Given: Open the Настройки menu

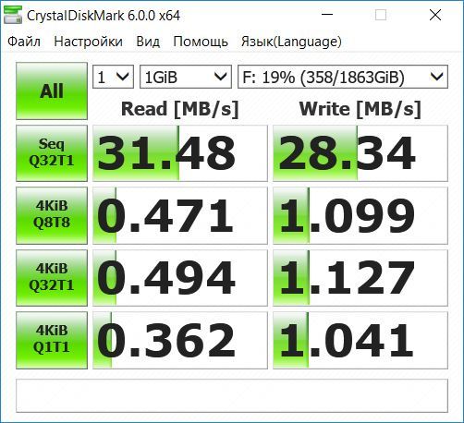Looking at the screenshot, I should point(88,42).
